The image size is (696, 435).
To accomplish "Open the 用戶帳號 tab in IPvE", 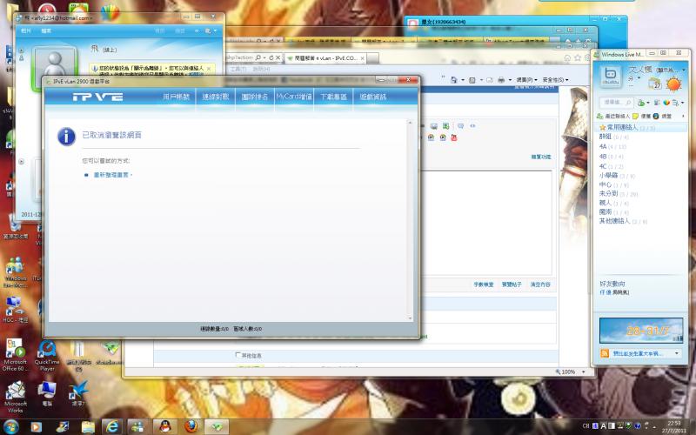I will pyautogui.click(x=177, y=97).
